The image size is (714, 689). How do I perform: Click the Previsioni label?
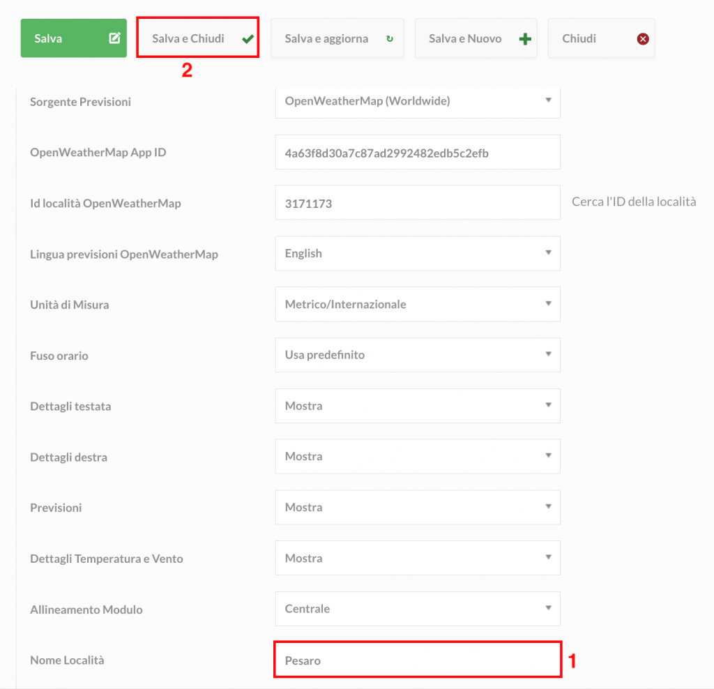(56, 508)
